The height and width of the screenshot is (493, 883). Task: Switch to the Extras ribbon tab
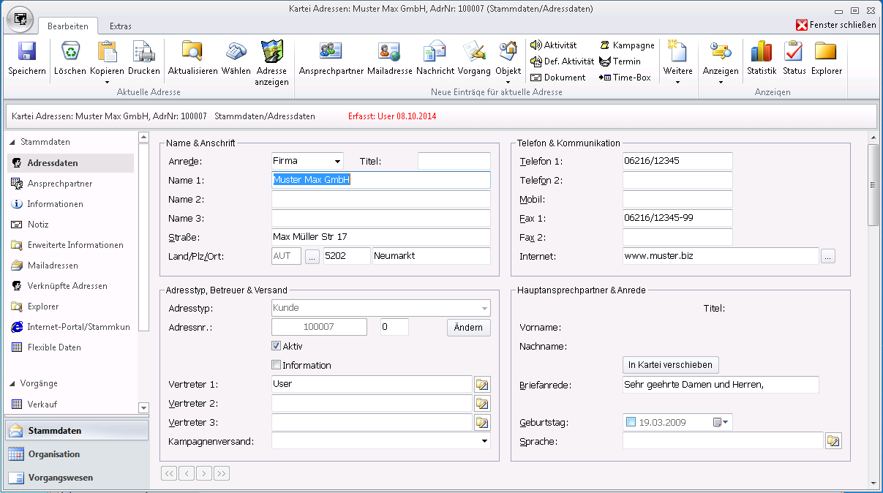[121, 26]
